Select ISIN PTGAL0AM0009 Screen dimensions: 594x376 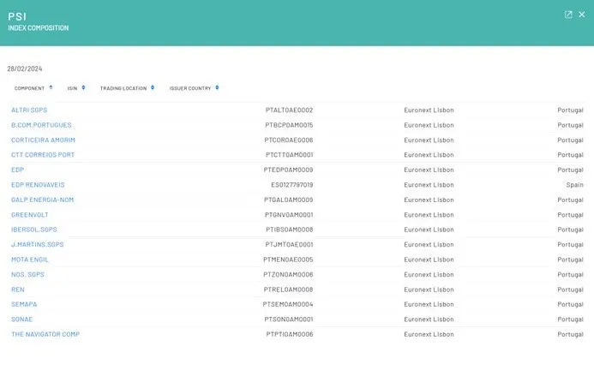click(289, 200)
